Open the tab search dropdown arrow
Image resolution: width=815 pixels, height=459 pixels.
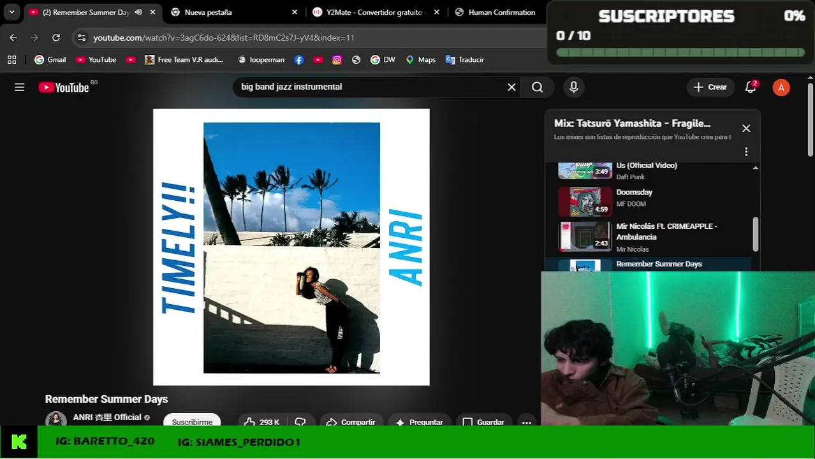pos(11,12)
